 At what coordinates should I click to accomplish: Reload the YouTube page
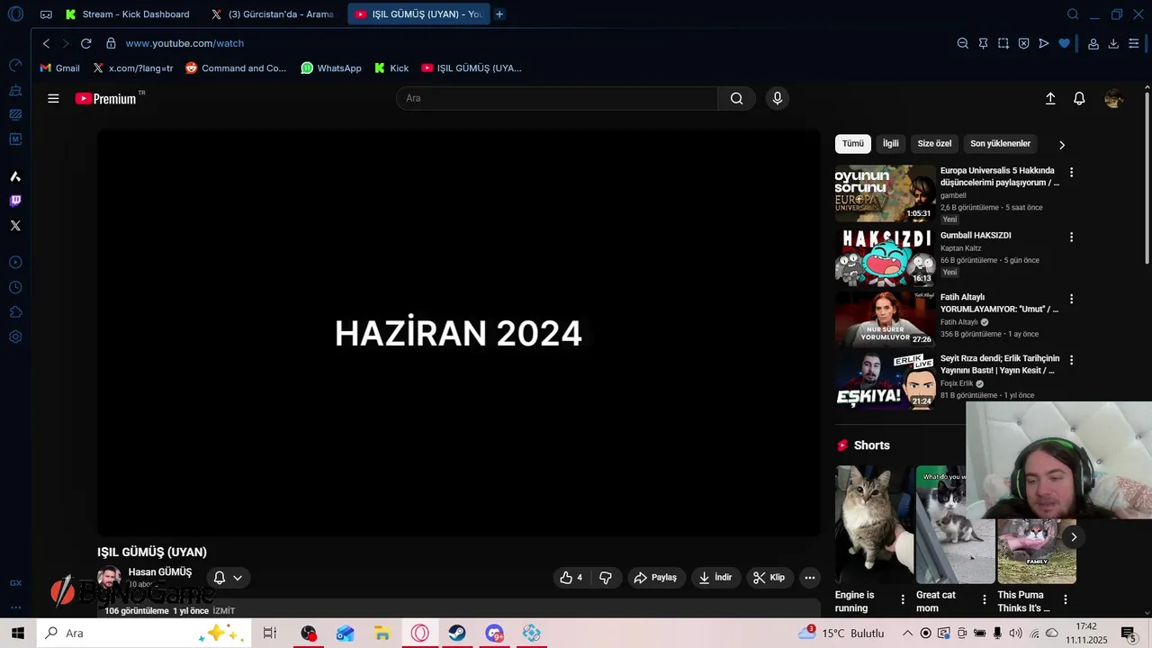[85, 43]
